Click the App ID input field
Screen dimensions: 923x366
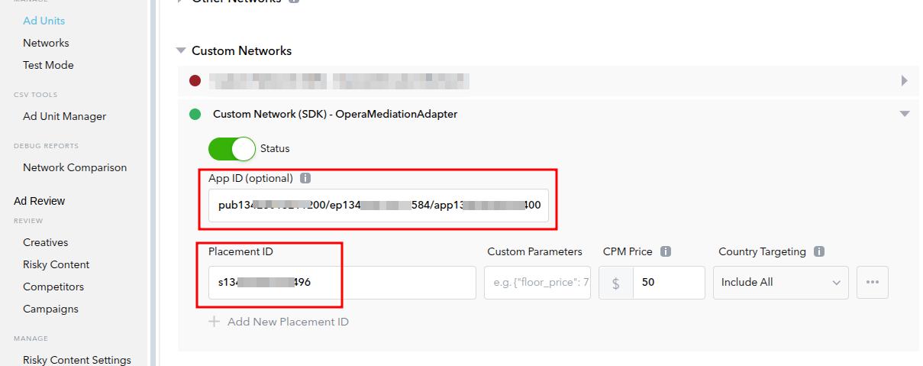tap(378, 206)
